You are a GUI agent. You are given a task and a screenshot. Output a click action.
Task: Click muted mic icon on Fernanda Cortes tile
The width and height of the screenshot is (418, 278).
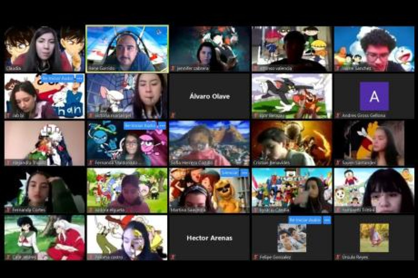8,209
